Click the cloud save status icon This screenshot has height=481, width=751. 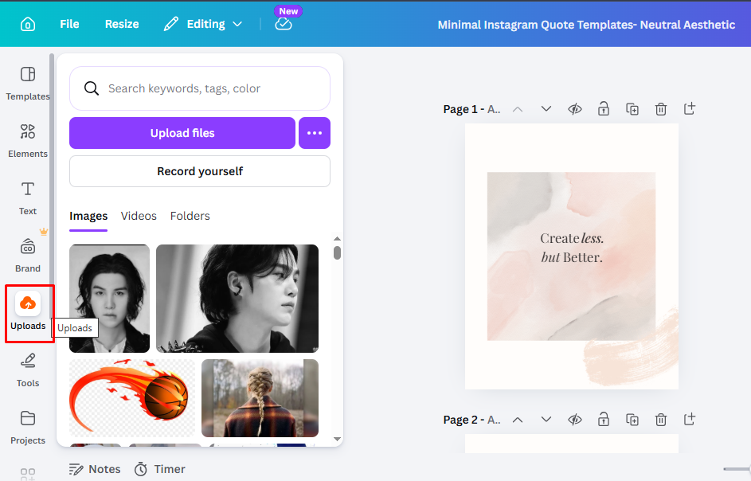283,23
